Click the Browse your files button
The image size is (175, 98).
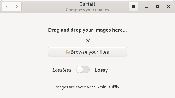pyautogui.click(x=87, y=52)
